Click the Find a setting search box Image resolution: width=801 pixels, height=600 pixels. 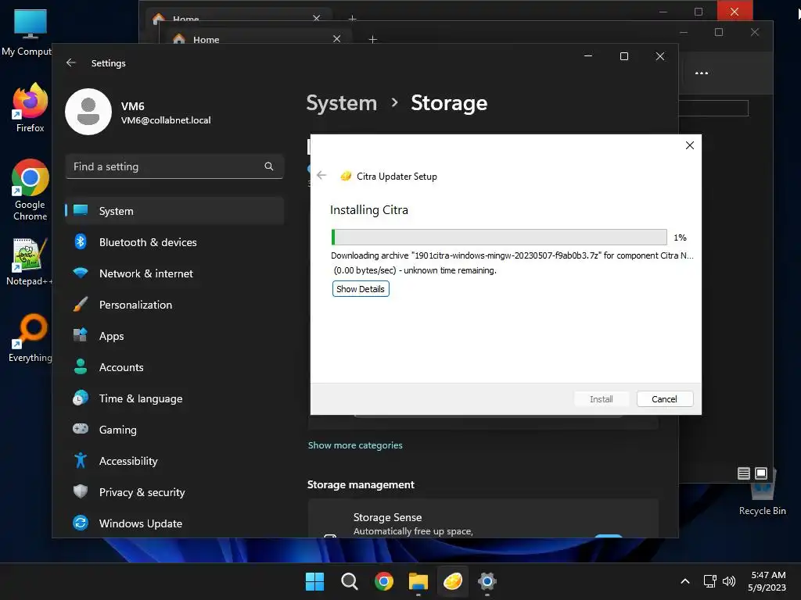174,166
